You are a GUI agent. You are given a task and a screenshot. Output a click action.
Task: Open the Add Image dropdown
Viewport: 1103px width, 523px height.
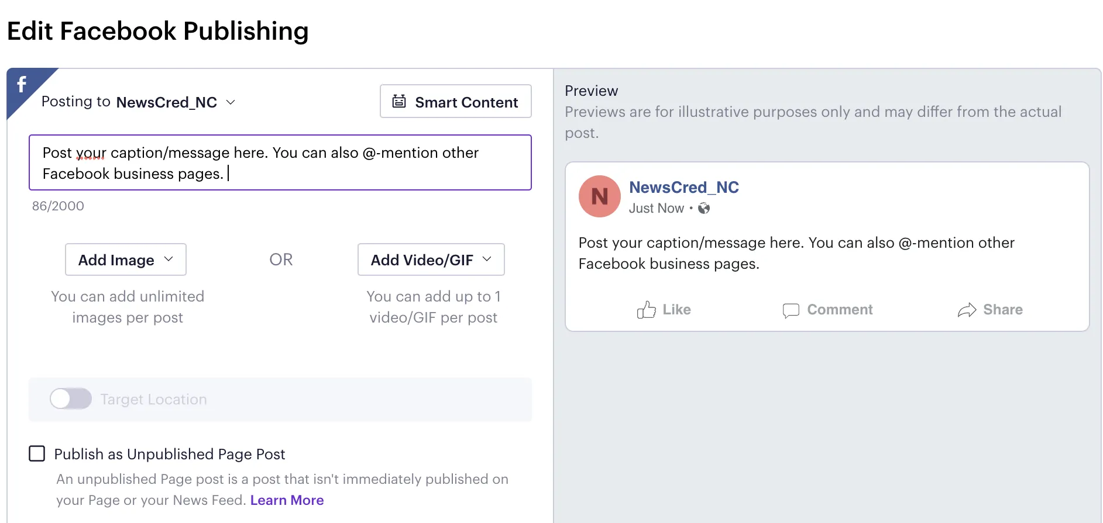125,259
